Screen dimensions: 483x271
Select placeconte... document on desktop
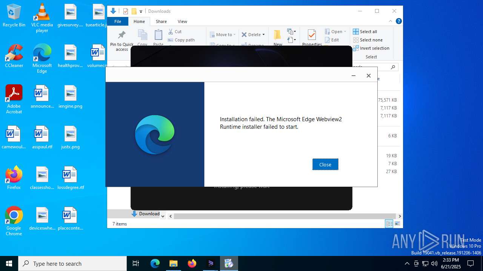point(70,219)
